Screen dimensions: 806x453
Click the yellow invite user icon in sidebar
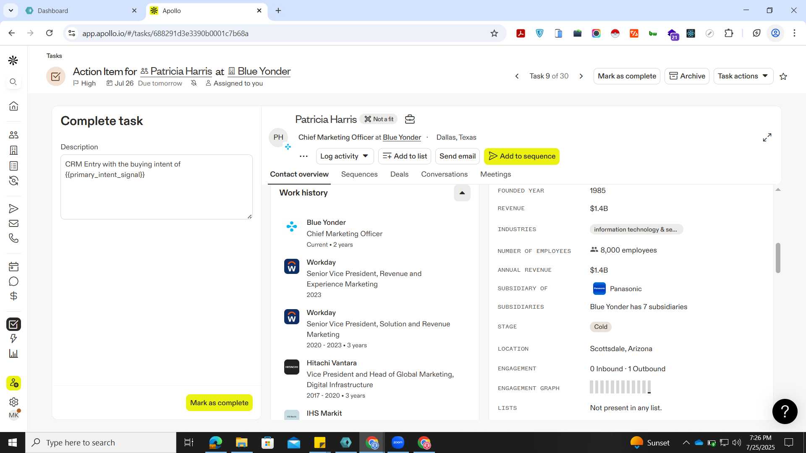(x=13, y=383)
